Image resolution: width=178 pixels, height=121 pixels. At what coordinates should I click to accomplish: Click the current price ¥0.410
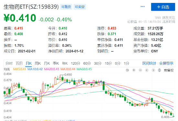pyautogui.click(x=20, y=18)
